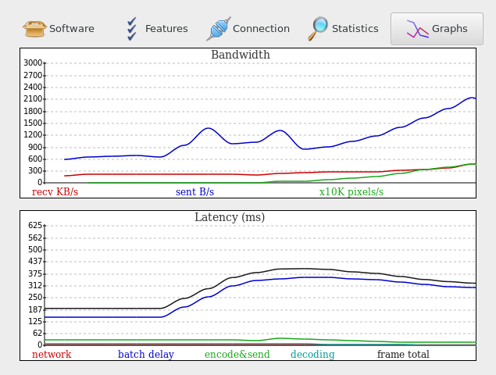Click the 1200 bandwidth axis value

pos(33,135)
